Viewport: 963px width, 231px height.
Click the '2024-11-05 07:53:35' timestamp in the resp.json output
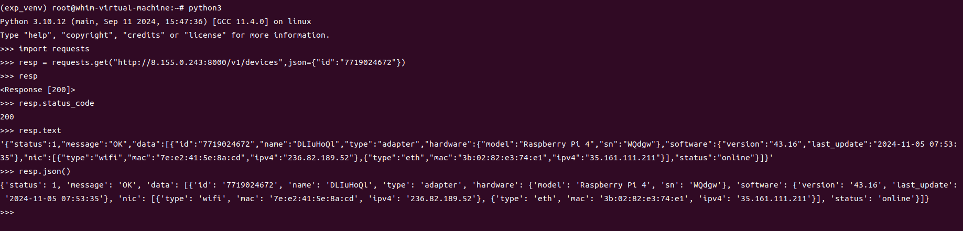tap(54, 199)
